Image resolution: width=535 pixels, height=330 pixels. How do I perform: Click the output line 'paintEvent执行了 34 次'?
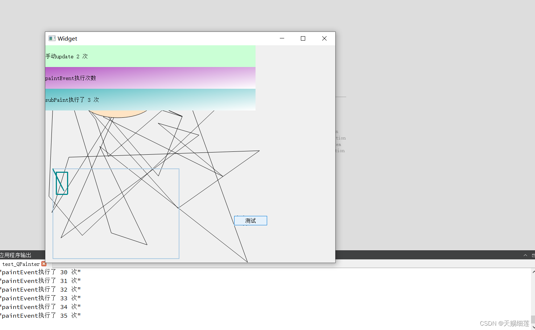(40, 307)
